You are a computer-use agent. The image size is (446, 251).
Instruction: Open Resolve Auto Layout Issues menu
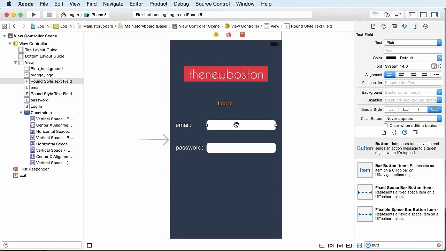pyautogui.click(x=340, y=245)
